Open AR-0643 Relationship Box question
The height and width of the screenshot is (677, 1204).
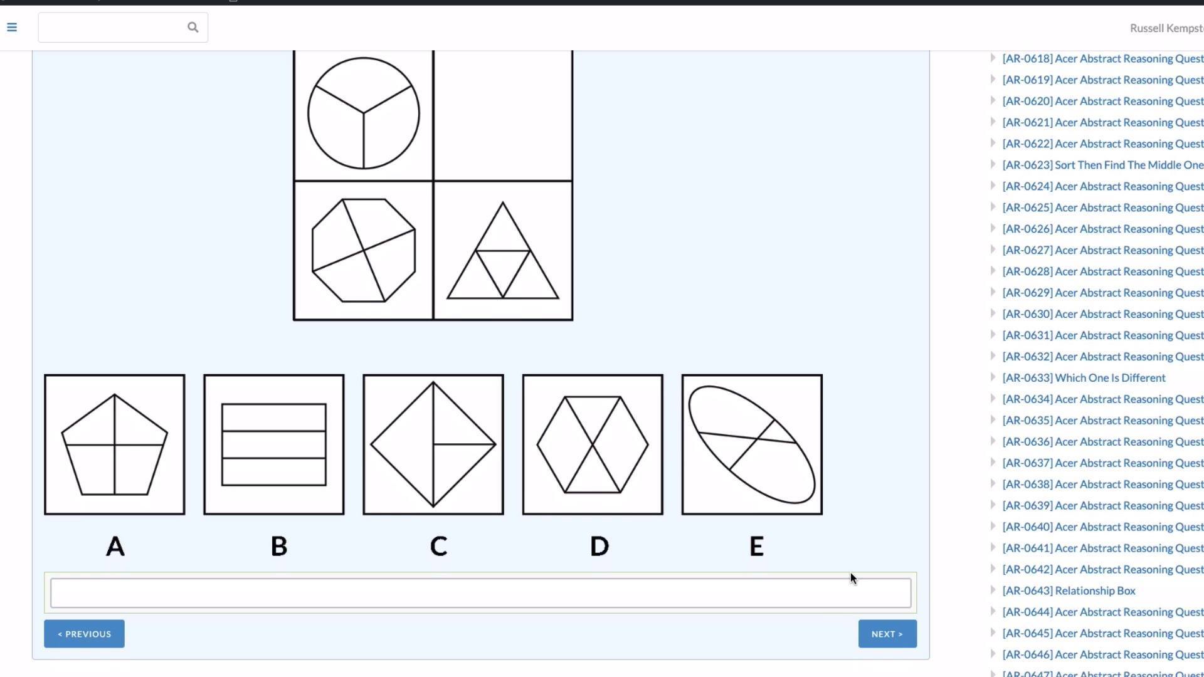point(1069,591)
